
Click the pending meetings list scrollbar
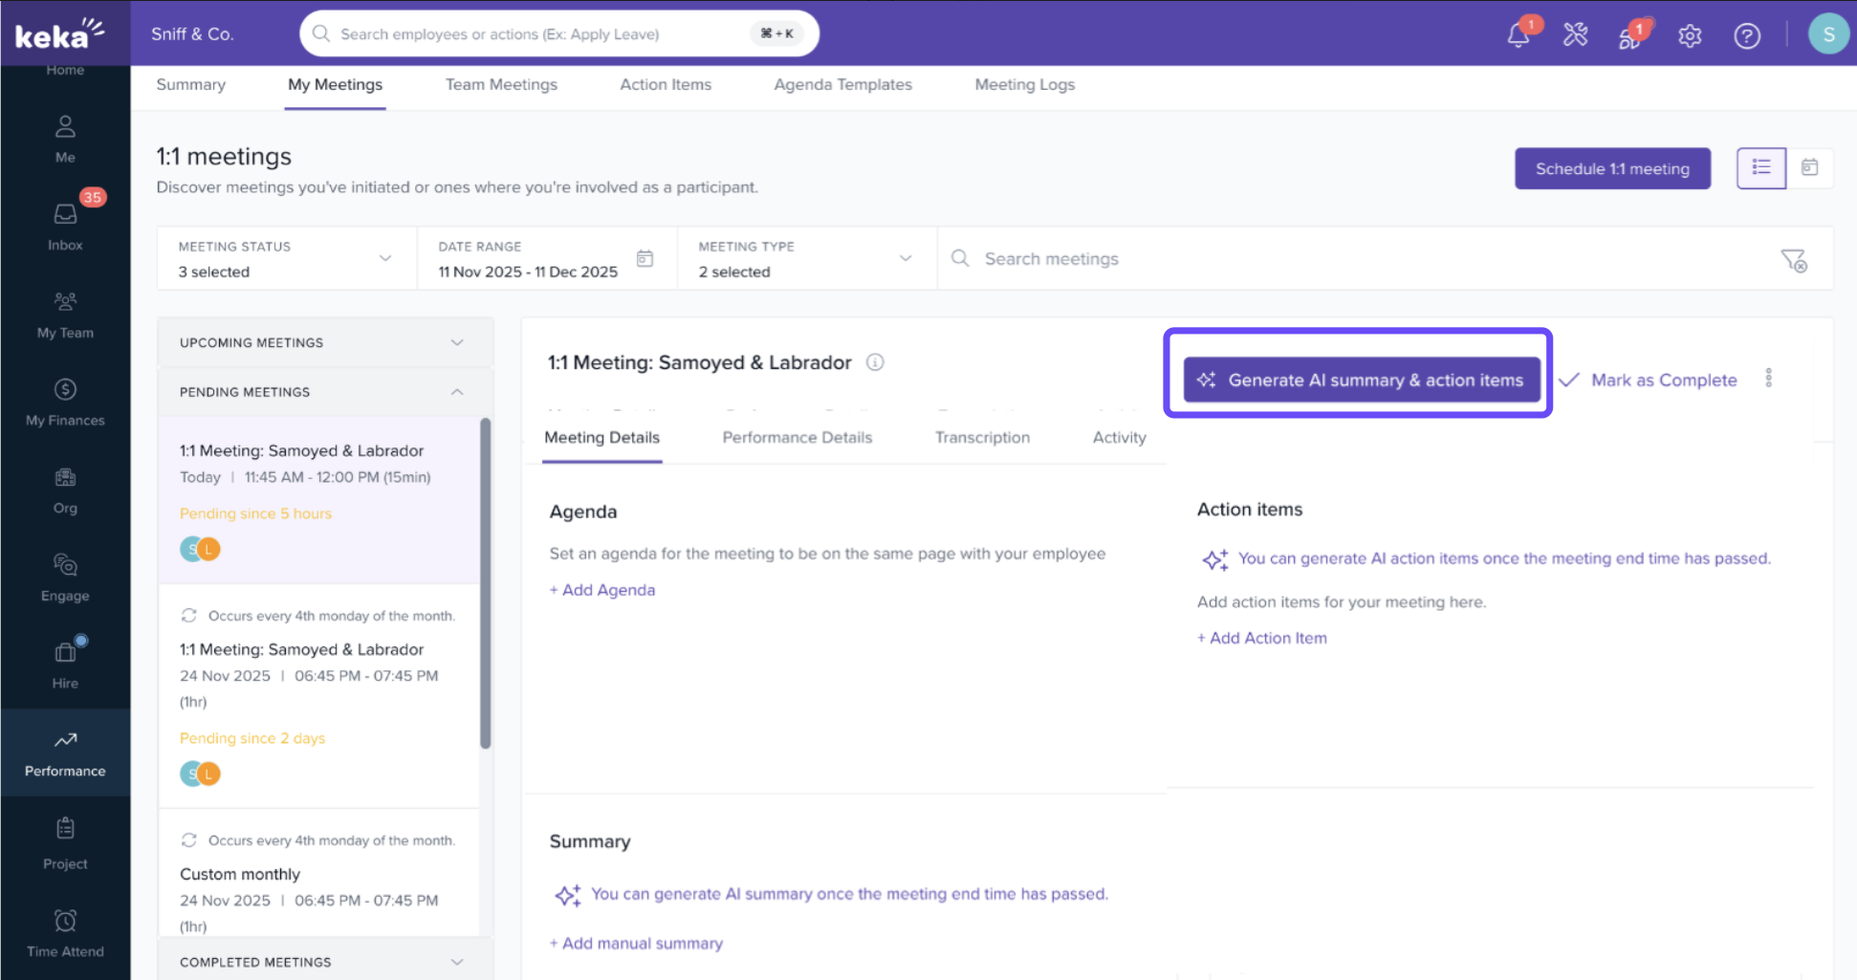tap(485, 583)
